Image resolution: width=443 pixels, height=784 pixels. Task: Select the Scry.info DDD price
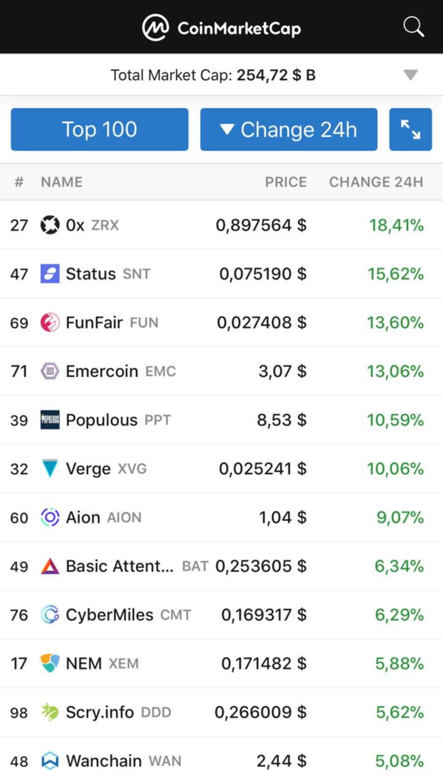tap(261, 712)
